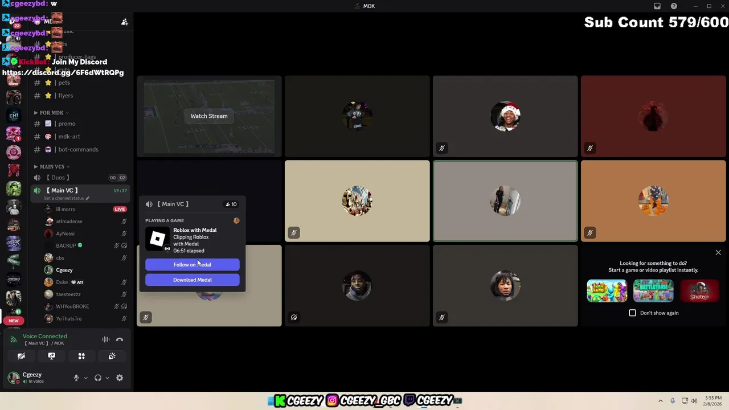The height and width of the screenshot is (410, 729).
Task: Click the green-highlighted speaking participant tile
Action: point(505,201)
